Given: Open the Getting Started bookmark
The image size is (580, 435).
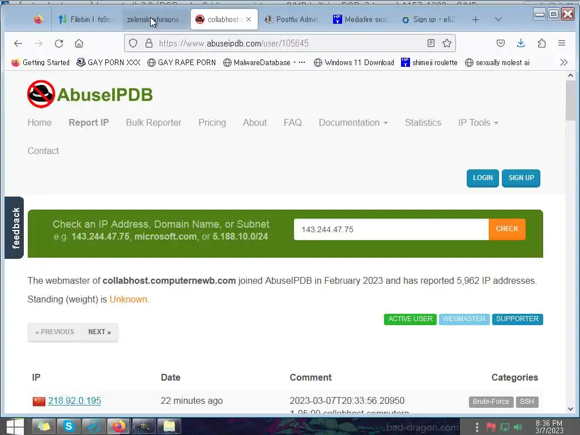Looking at the screenshot, I should [x=41, y=62].
